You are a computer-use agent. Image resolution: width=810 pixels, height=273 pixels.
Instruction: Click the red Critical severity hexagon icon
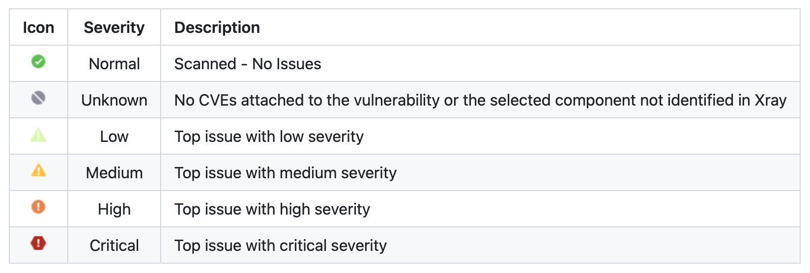pyautogui.click(x=38, y=243)
